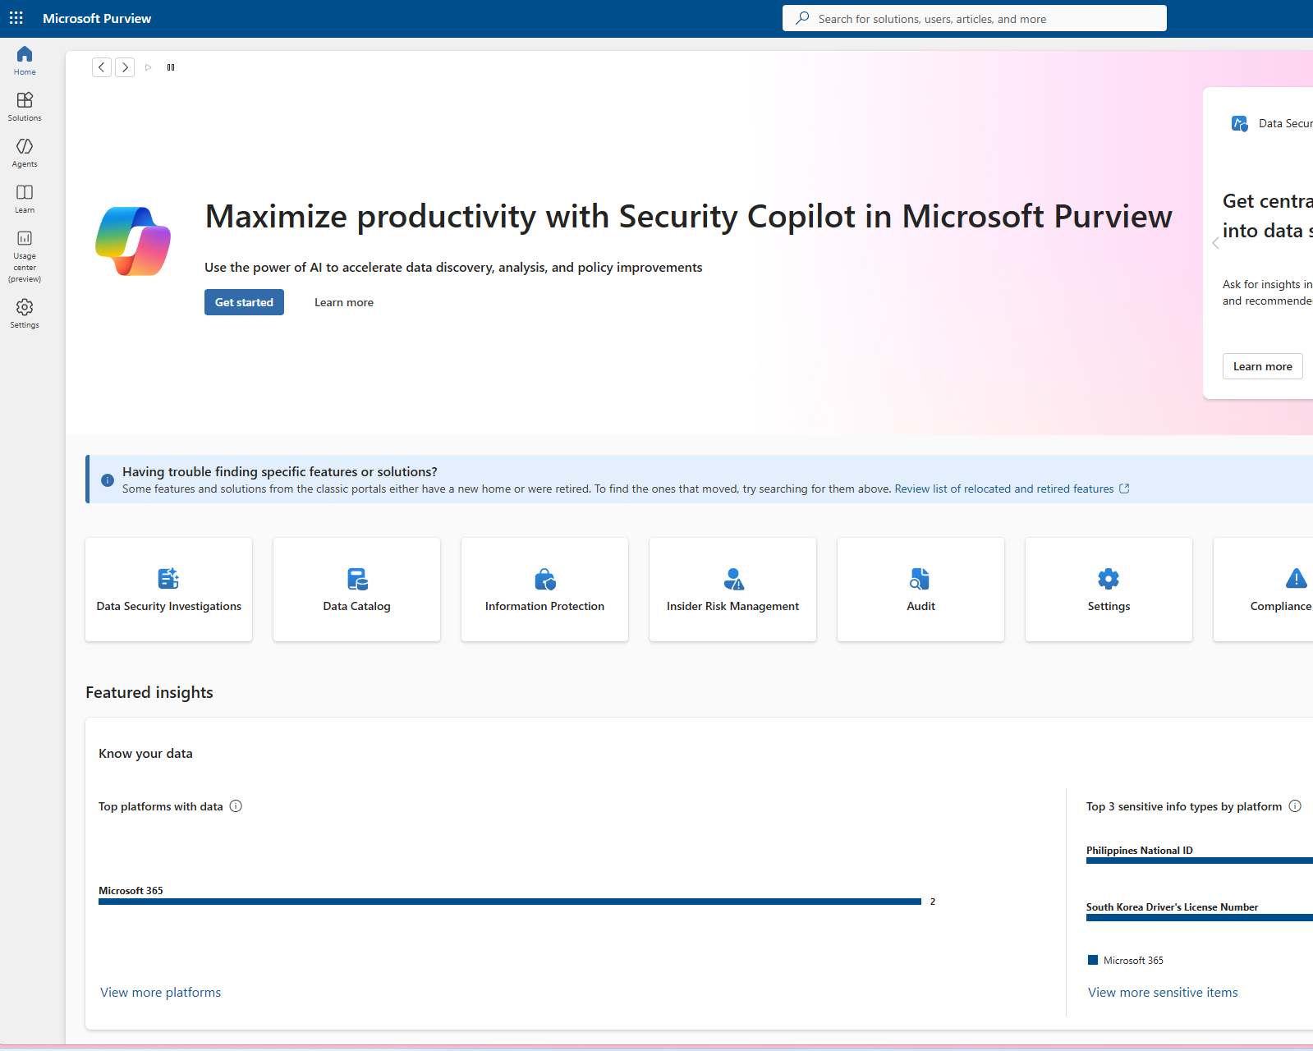This screenshot has width=1313, height=1051.
Task: Click South Korea Driver's License Number bar
Action: [1200, 917]
